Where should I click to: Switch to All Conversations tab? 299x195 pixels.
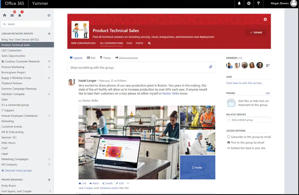[x=111, y=43]
